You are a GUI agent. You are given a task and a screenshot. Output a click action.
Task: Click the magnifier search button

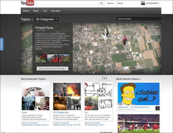pos(102,3)
